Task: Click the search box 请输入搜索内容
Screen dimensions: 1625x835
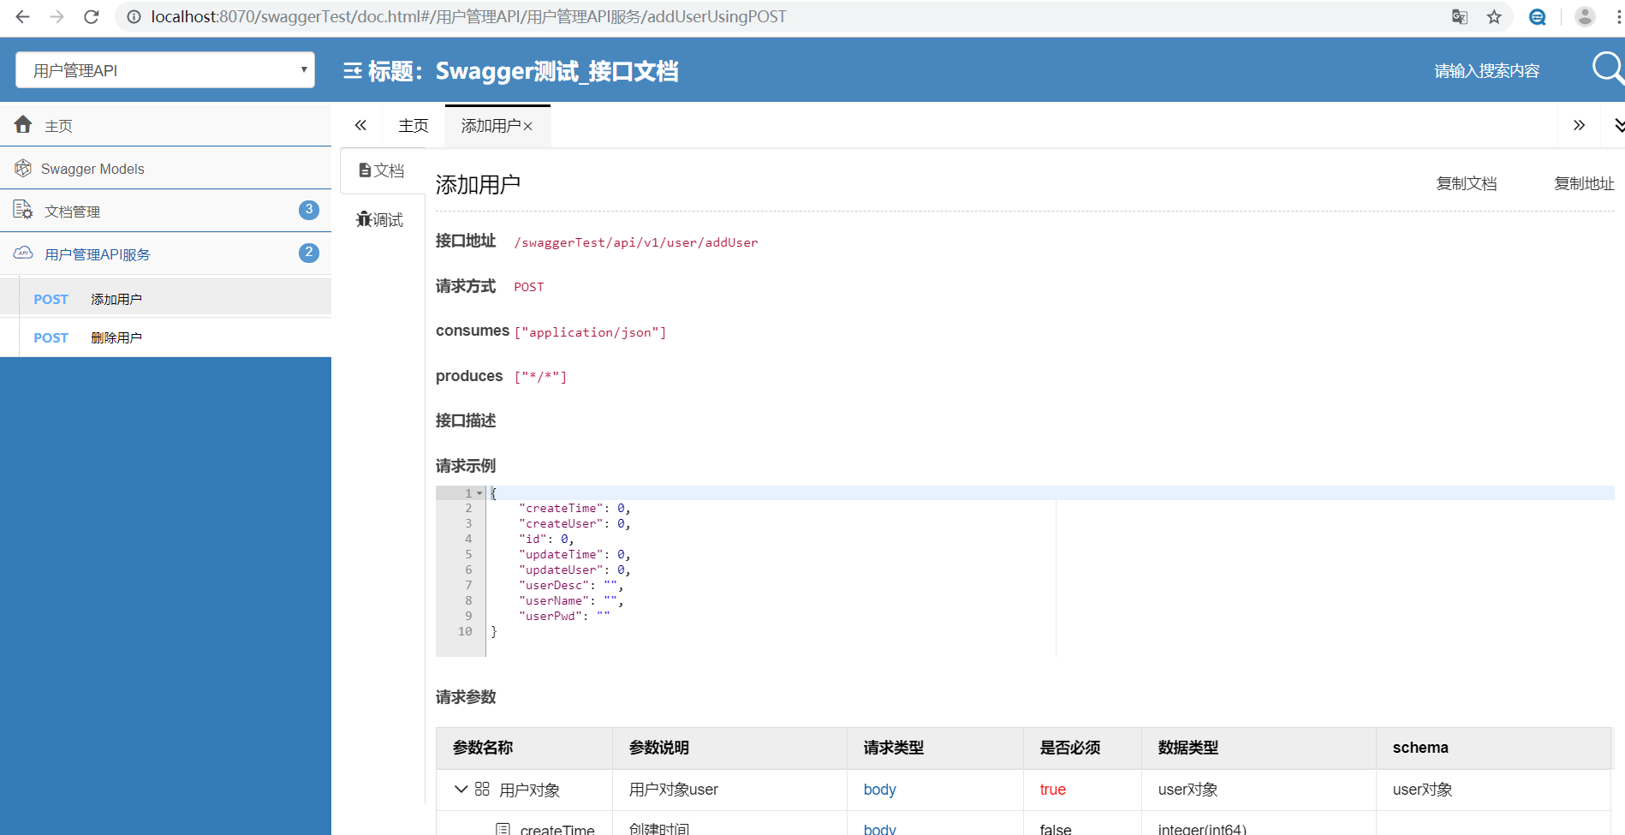Action: tap(1487, 71)
